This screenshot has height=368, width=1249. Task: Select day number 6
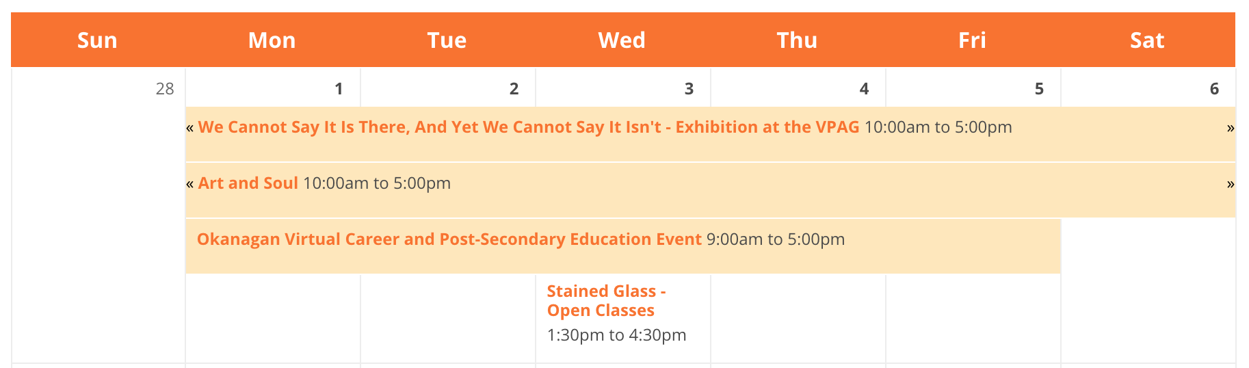pos(1214,89)
